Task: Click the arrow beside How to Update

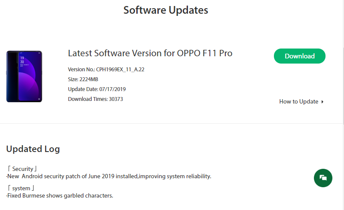Action: pyautogui.click(x=322, y=102)
